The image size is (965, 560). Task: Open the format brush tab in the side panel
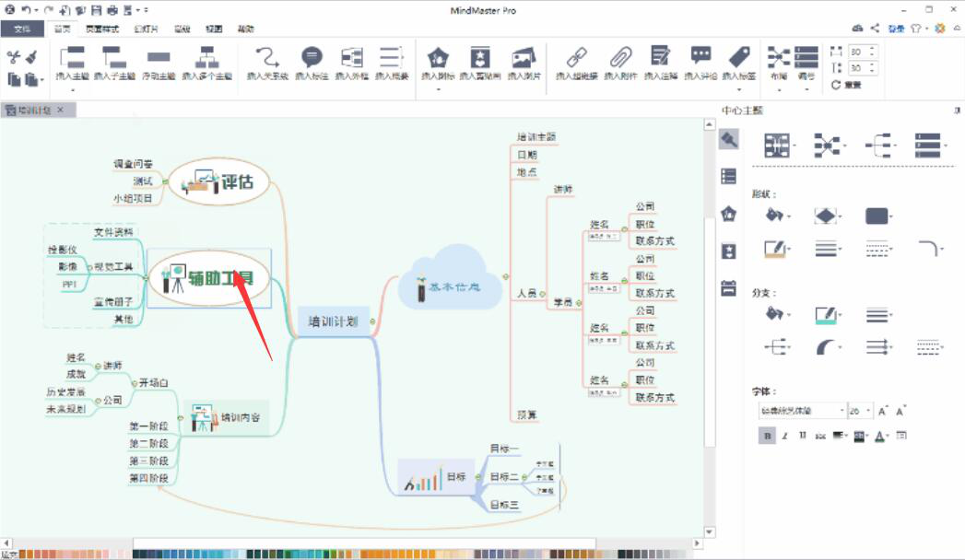pyautogui.click(x=729, y=139)
